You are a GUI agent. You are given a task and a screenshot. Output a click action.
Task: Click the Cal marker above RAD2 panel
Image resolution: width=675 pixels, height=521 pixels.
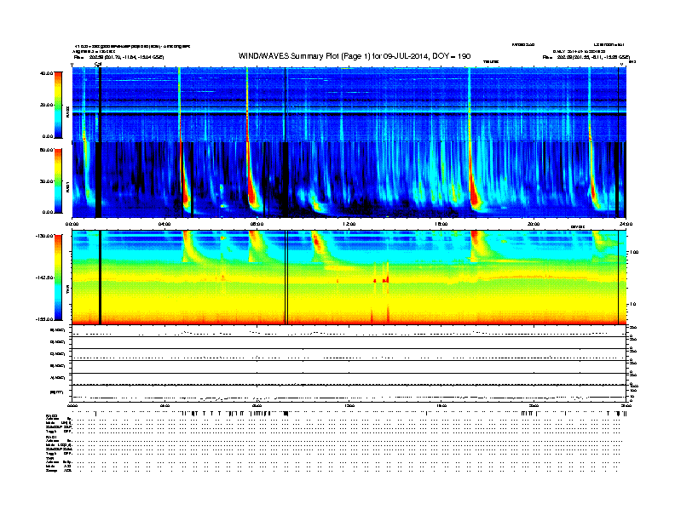[98, 64]
